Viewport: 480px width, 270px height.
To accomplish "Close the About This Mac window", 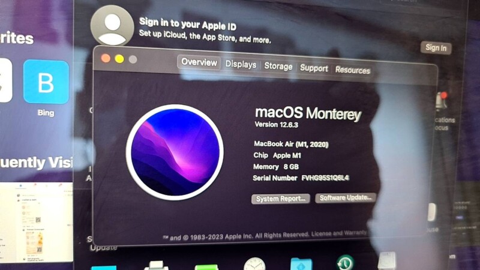I will (106, 58).
